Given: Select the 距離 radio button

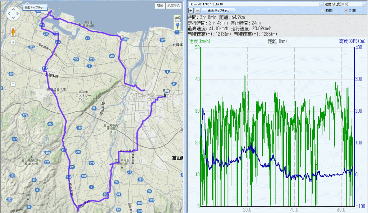Looking at the screenshot, I should click(x=346, y=11).
